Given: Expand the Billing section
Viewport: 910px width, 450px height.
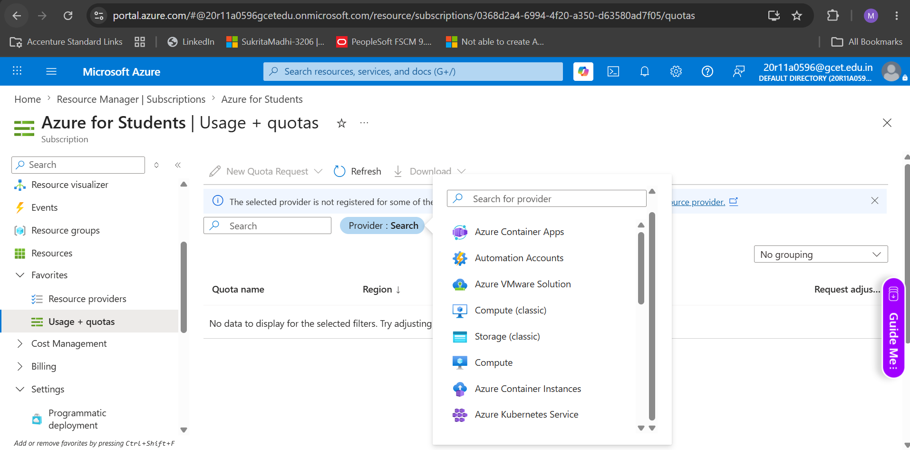Looking at the screenshot, I should tap(20, 366).
